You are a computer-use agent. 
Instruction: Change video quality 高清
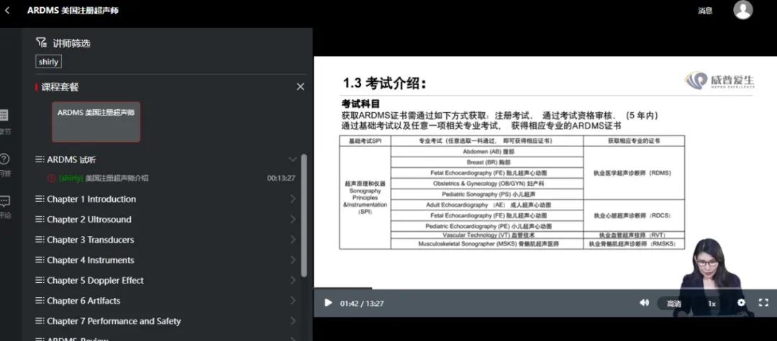(674, 304)
